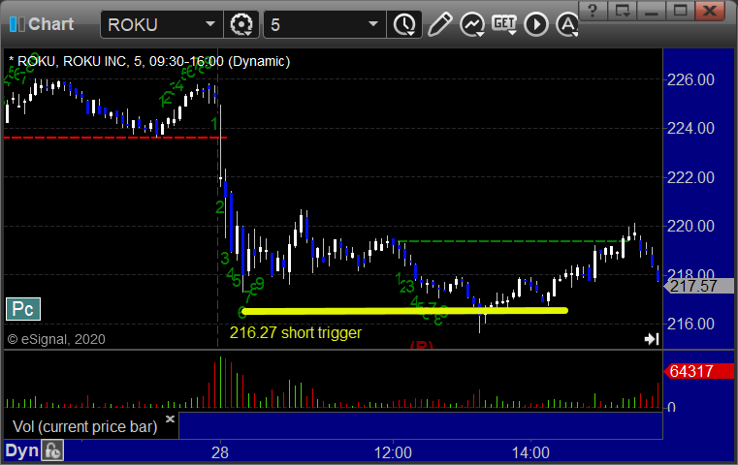The width and height of the screenshot is (738, 465).
Task: Click the Vol (current price bar) label
Action: coord(84,426)
